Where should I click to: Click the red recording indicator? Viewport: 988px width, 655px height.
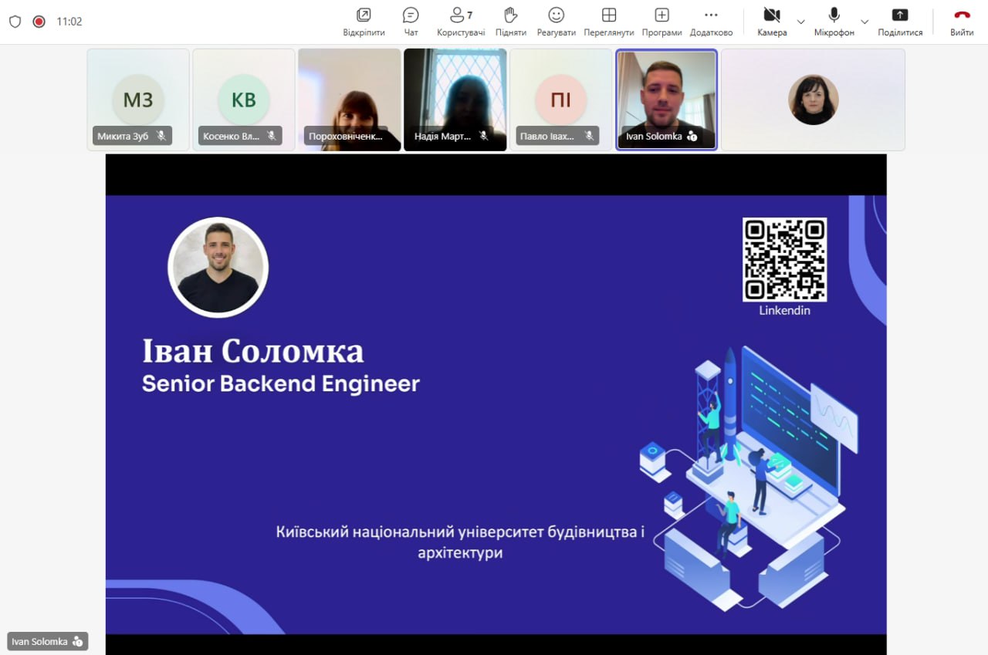[39, 22]
